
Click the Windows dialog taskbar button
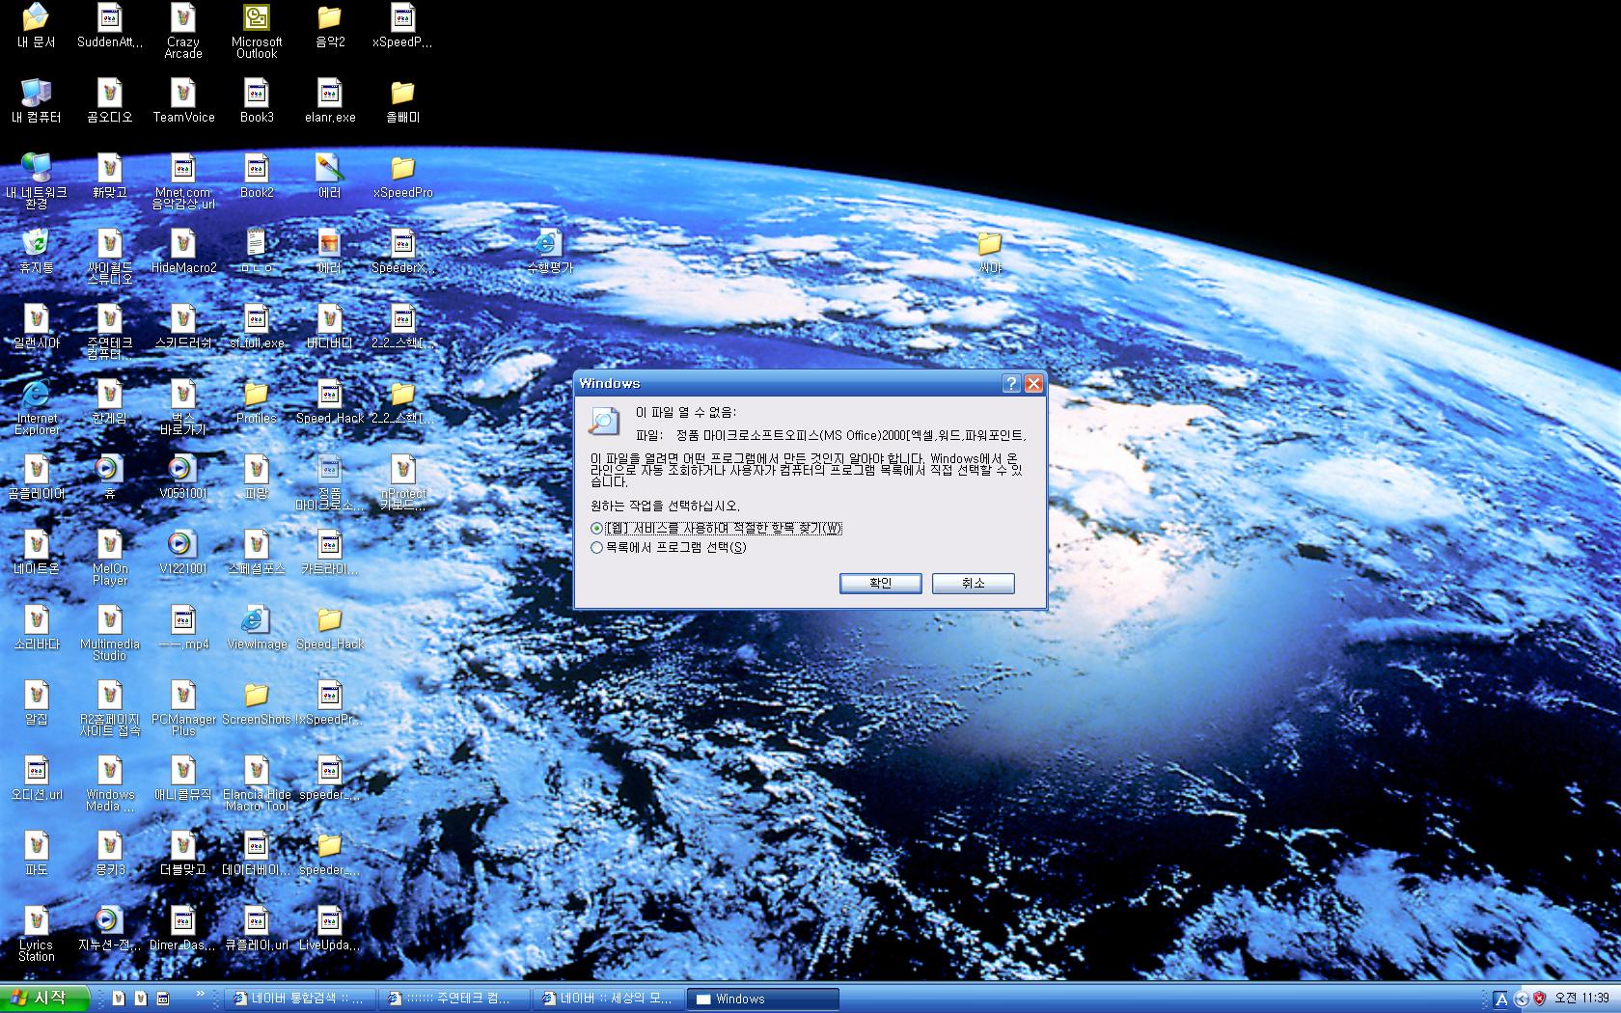pyautogui.click(x=762, y=999)
